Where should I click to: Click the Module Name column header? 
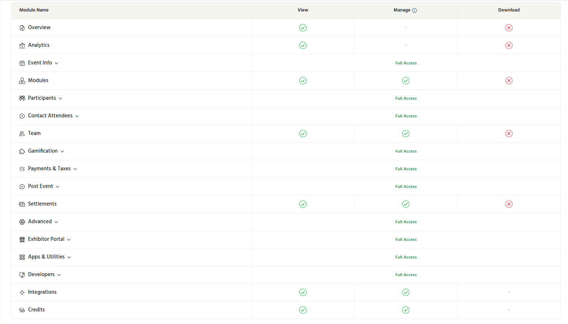(x=34, y=10)
